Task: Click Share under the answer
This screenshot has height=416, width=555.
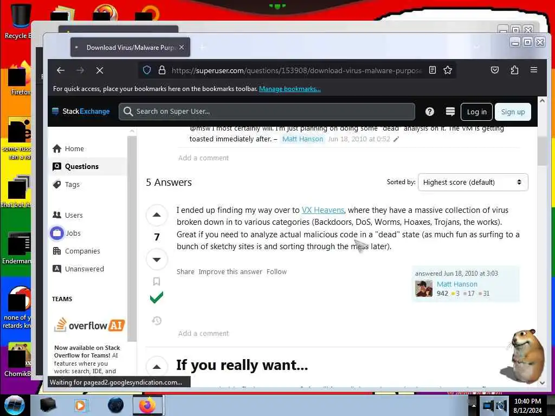Action: pos(185,272)
